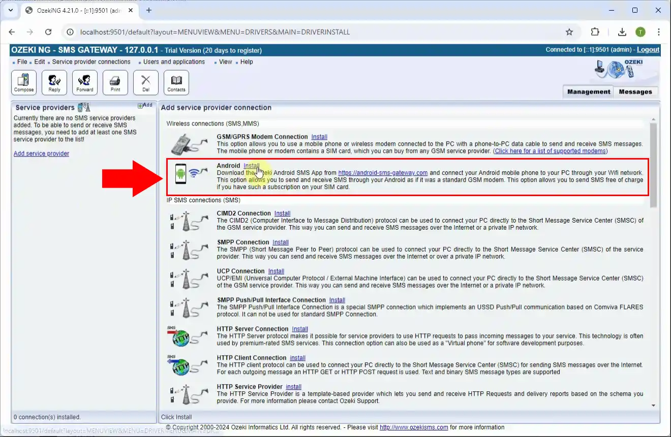Open the Contacts toolbar button
The height and width of the screenshot is (437, 671).
point(176,83)
